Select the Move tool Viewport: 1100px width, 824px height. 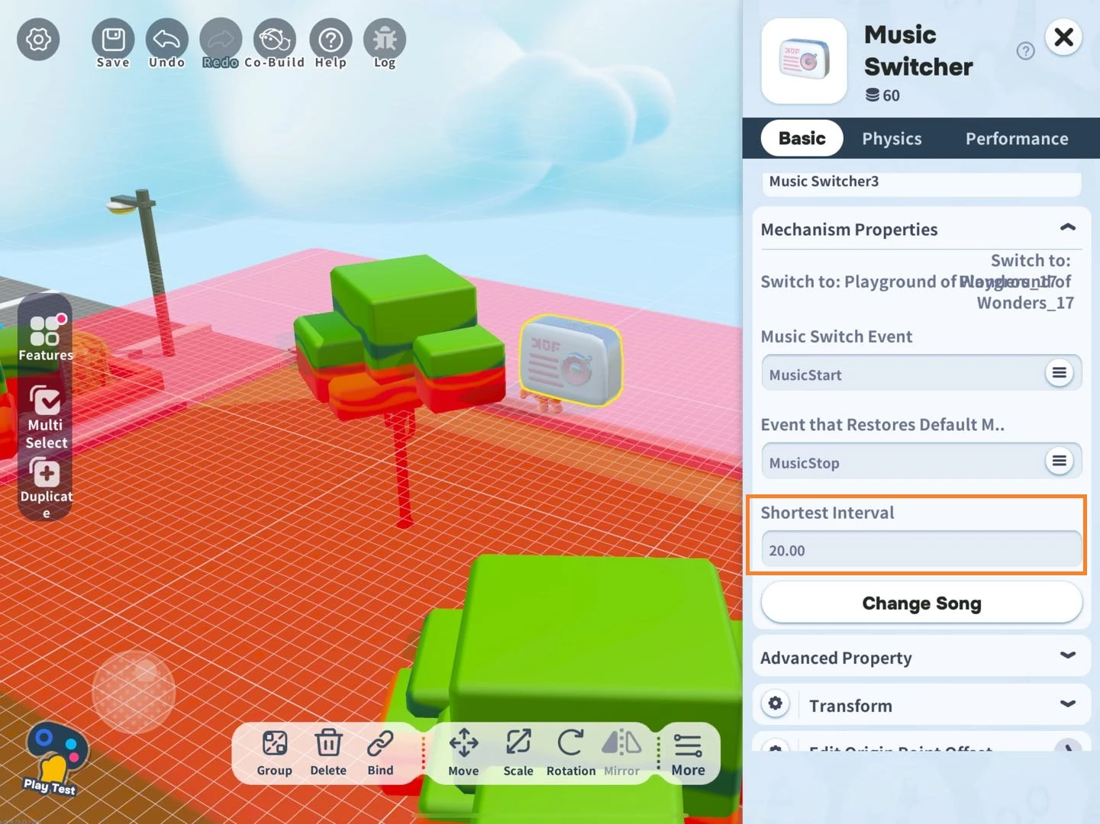[x=463, y=753]
